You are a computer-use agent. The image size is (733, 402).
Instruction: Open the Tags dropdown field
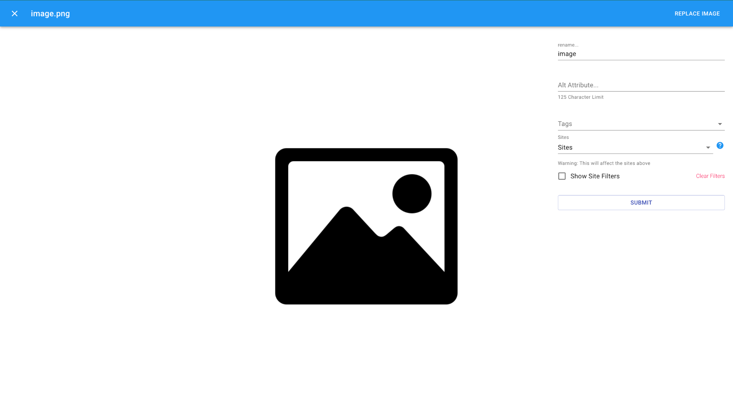(x=634, y=124)
